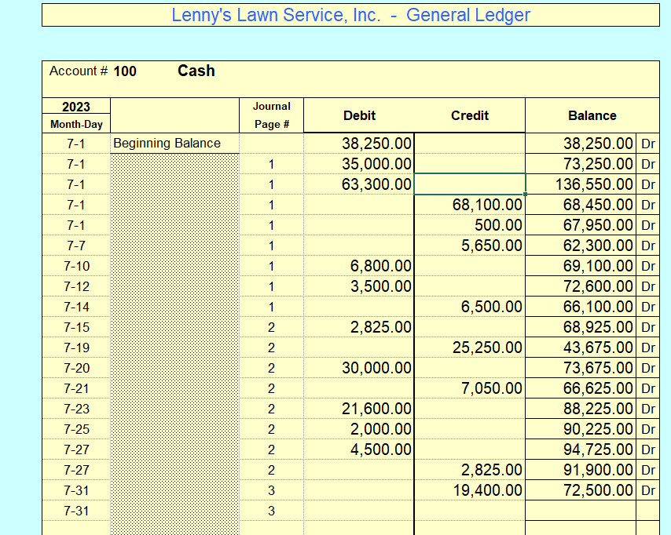Select the 35,000.00 debit cell
The width and height of the screenshot is (671, 535).
tap(358, 164)
